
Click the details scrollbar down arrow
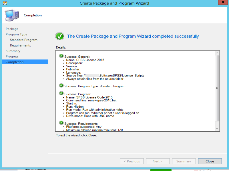pyautogui.click(x=217, y=129)
